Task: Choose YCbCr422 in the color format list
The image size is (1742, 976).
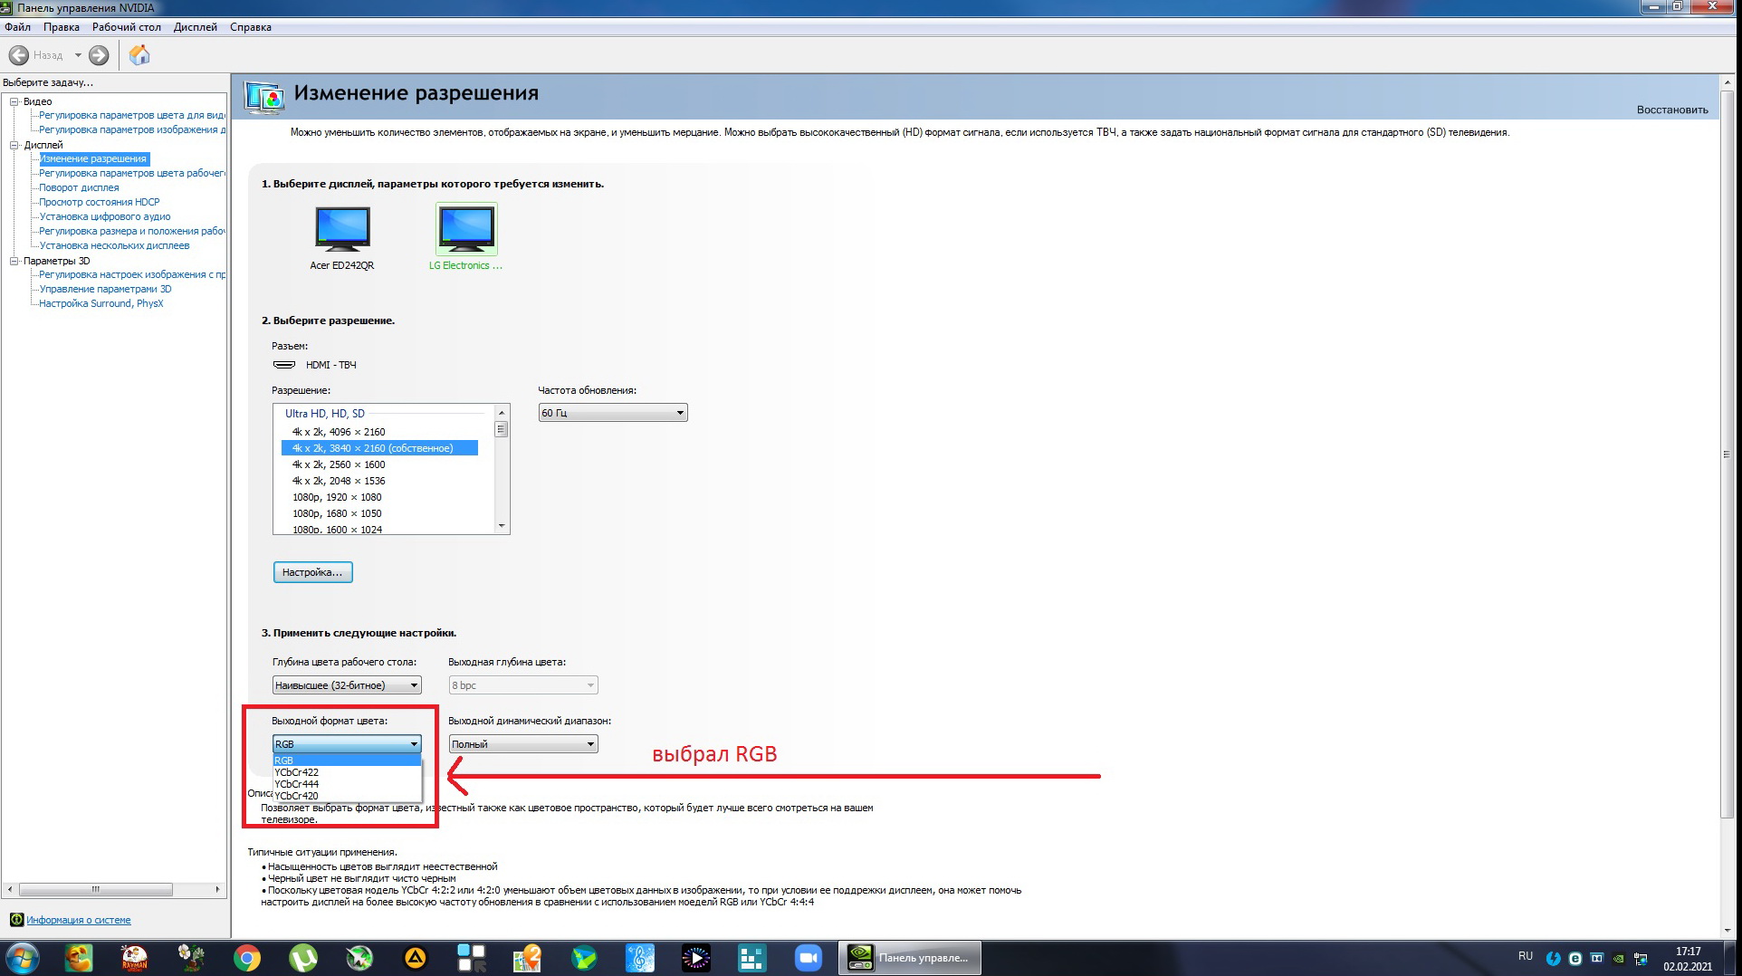Action: pyautogui.click(x=297, y=772)
